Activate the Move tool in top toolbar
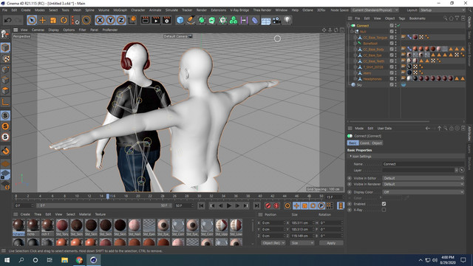The height and width of the screenshot is (266, 473). pos(43,20)
